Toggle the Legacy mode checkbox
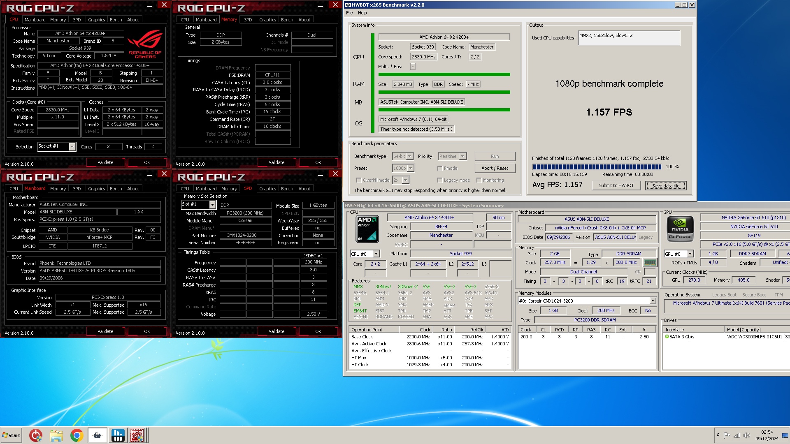This screenshot has height=444, width=790. click(440, 180)
